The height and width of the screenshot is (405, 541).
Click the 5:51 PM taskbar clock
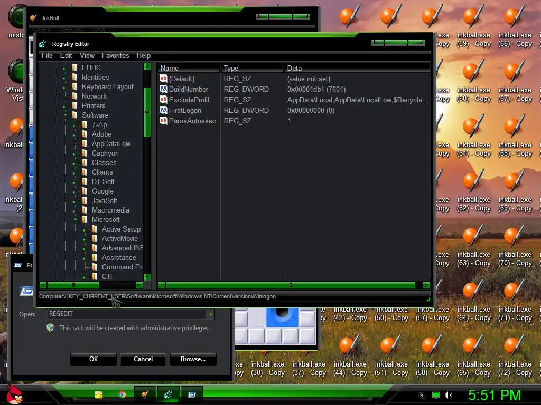pyautogui.click(x=495, y=394)
